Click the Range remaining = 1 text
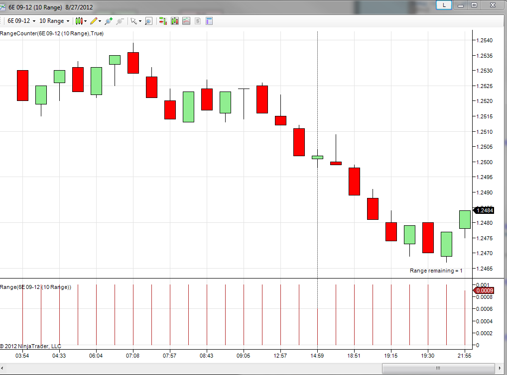The image size is (507, 375). click(436, 271)
